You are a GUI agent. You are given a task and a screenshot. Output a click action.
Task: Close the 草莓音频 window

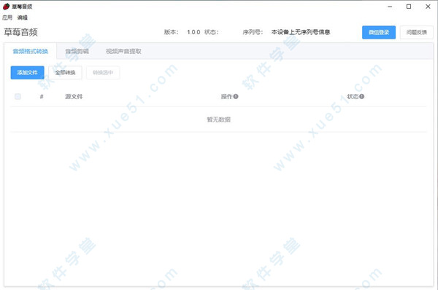(x=428, y=7)
